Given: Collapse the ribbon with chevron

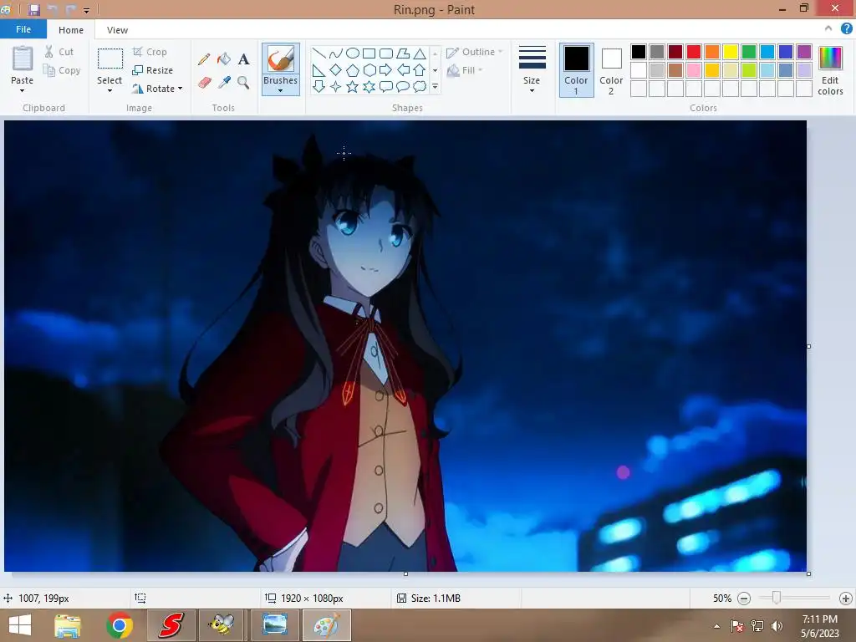Looking at the screenshot, I should (828, 28).
